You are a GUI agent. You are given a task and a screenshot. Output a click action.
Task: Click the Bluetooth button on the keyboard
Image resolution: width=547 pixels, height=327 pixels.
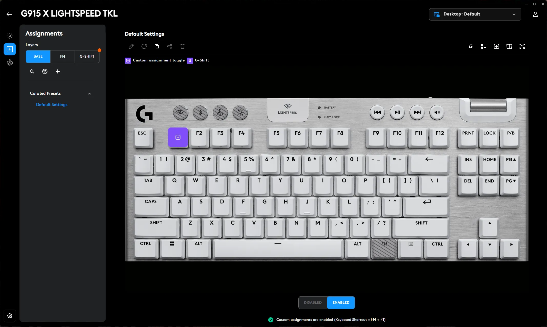(200, 112)
